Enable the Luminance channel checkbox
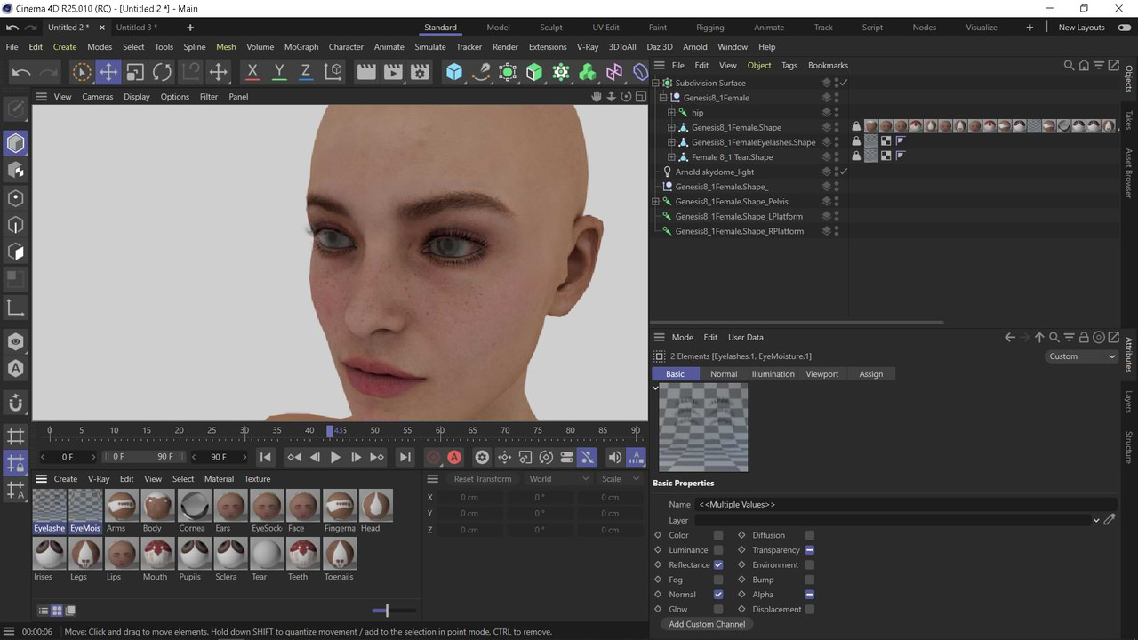 pyautogui.click(x=718, y=550)
